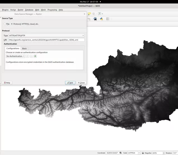Click the add new authentication configuration icon
This screenshot has height=155, width=178.
pos(35,56)
